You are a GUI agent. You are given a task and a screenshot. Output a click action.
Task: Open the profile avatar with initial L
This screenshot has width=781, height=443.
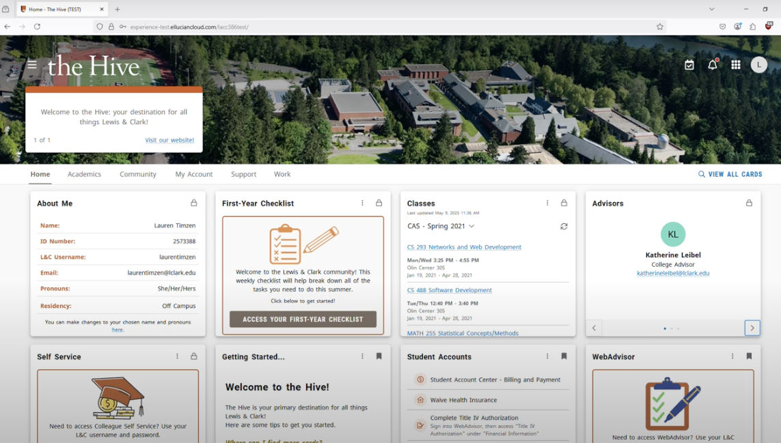tap(759, 64)
